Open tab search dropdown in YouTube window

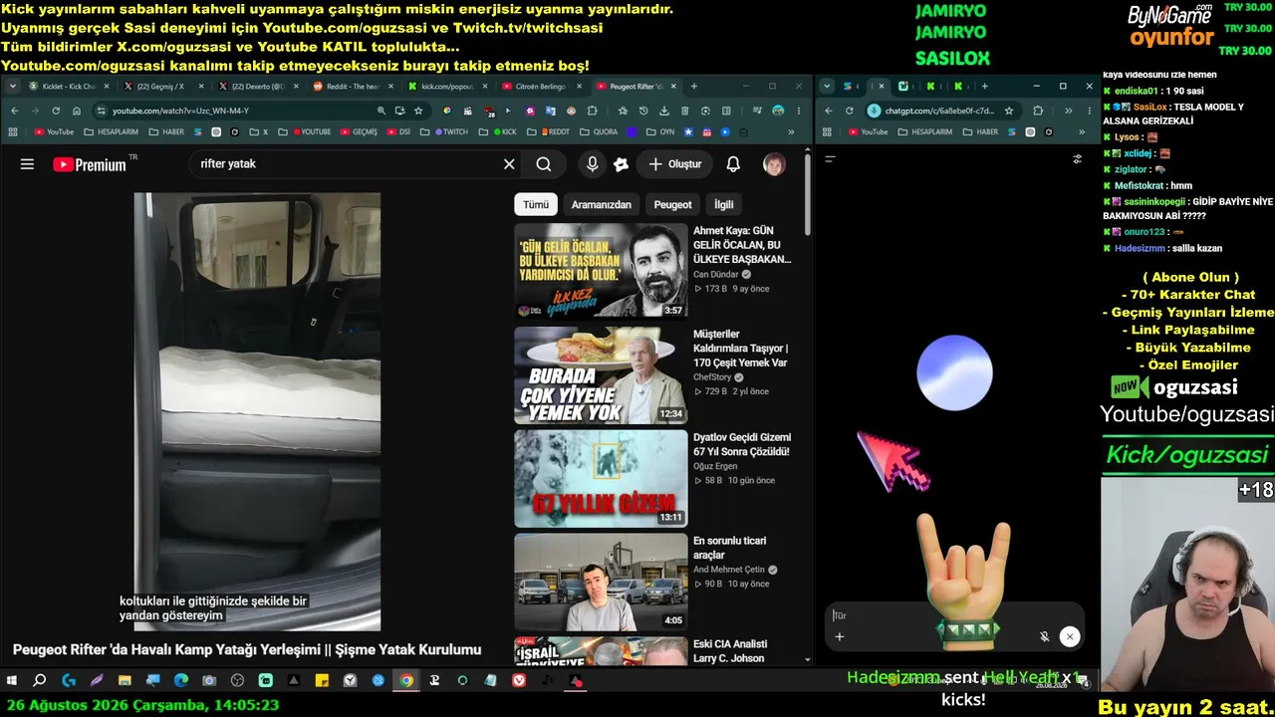pyautogui.click(x=14, y=87)
